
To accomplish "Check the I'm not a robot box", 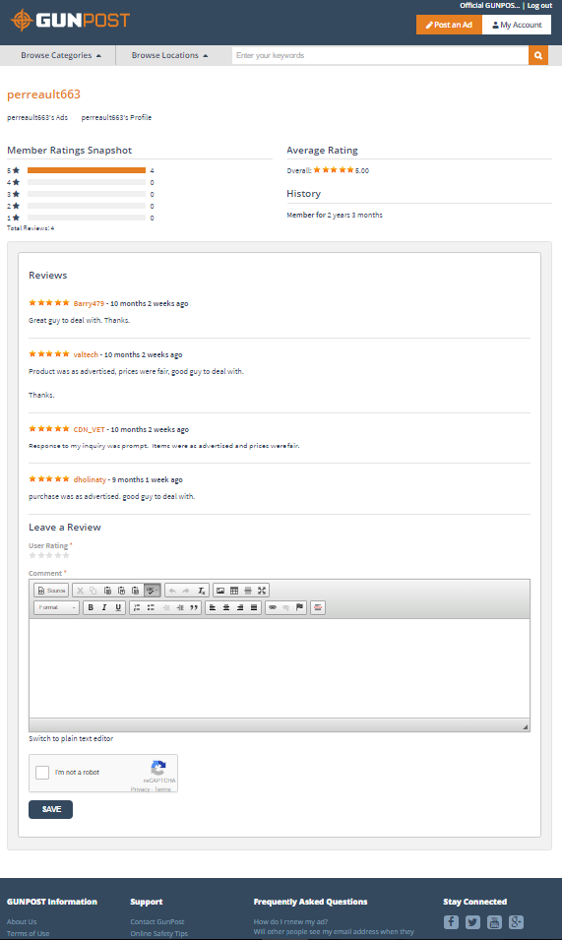I will click(x=42, y=772).
